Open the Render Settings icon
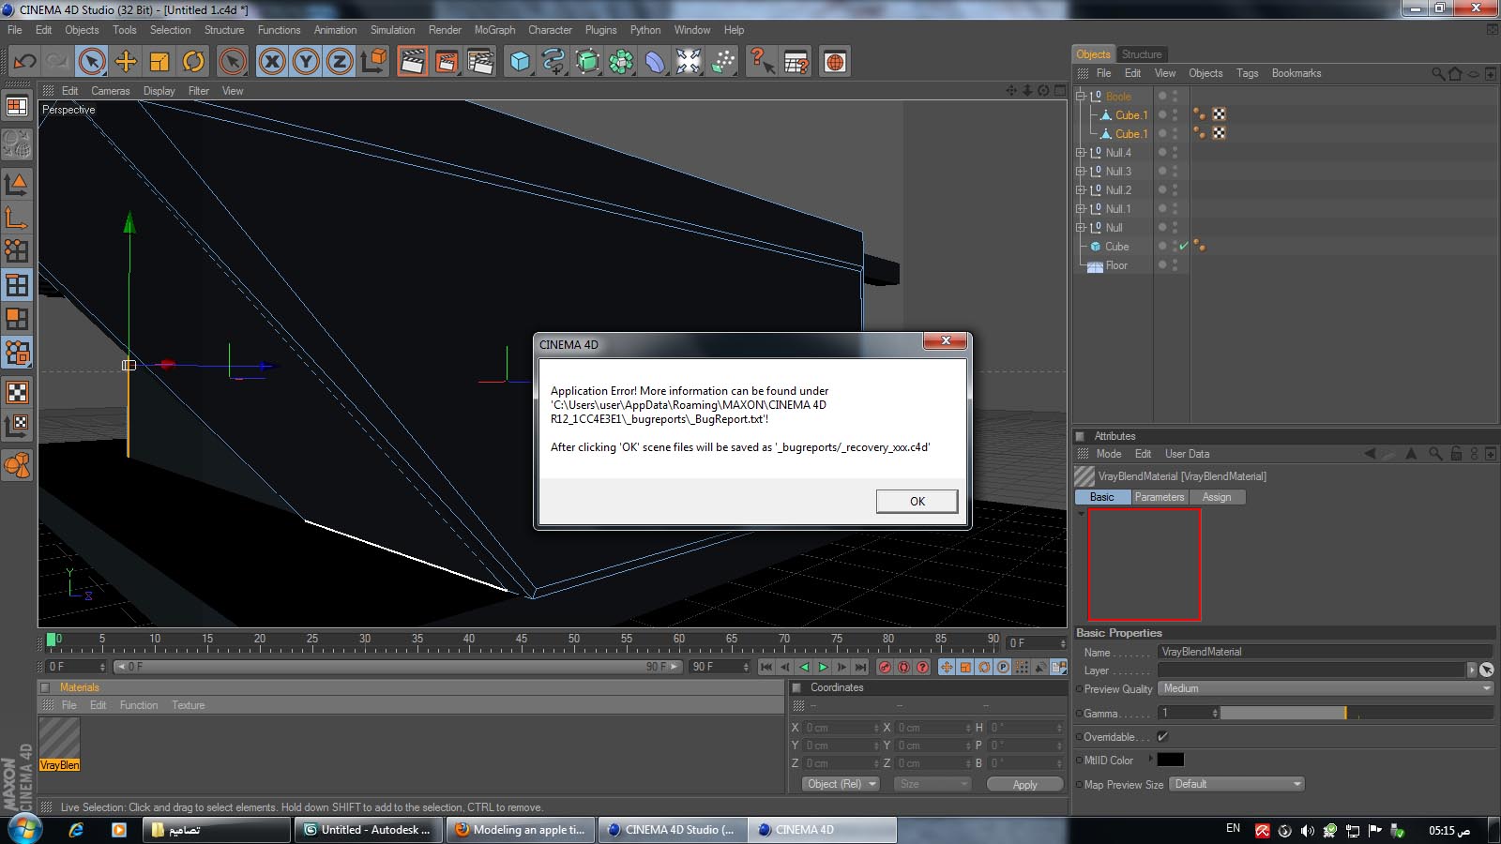 click(x=480, y=62)
